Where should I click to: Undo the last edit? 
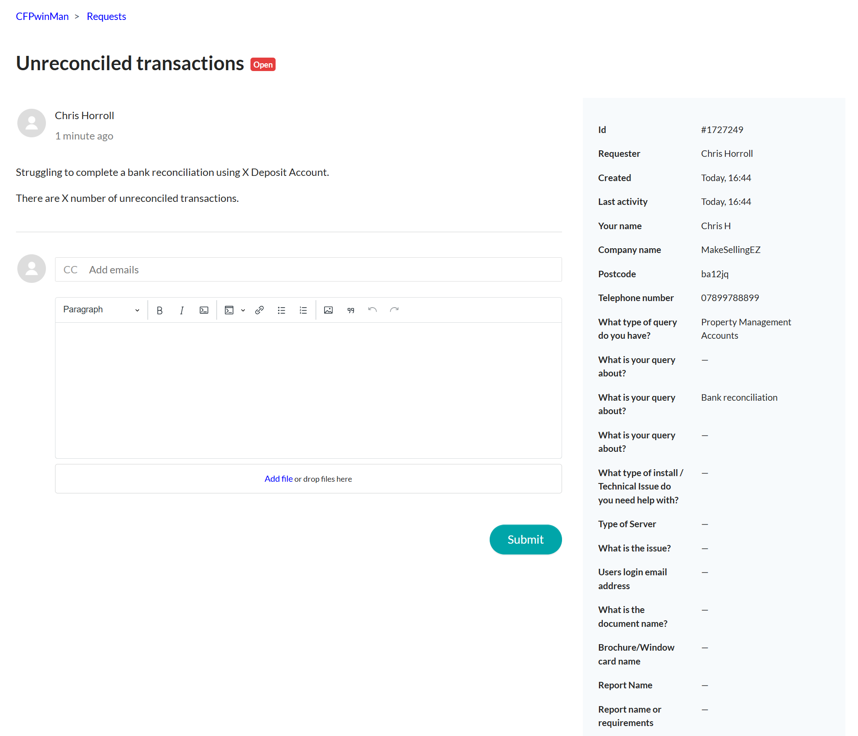click(372, 310)
